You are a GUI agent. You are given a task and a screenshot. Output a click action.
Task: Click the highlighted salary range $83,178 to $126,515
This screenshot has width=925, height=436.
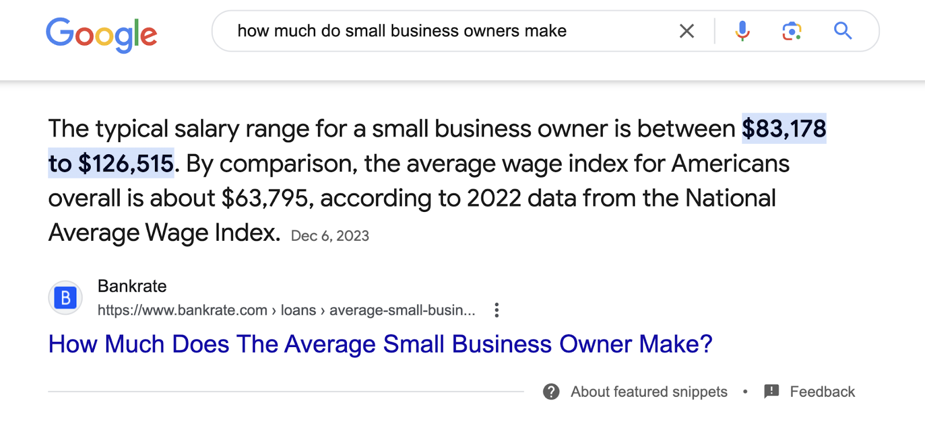click(783, 129)
